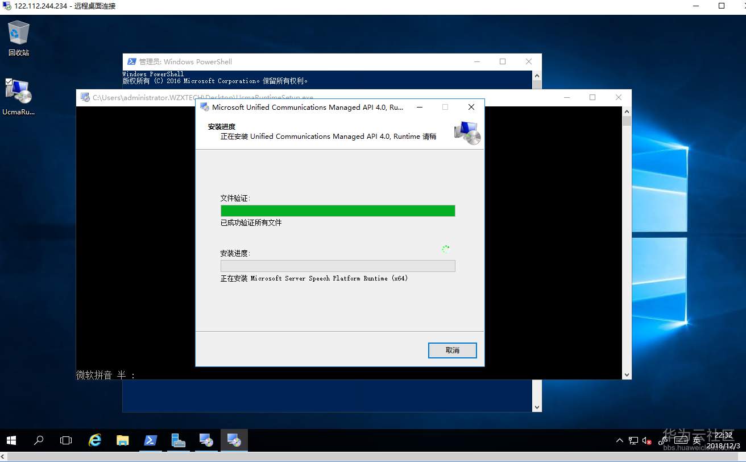Close the Unified Communications Managed API installer dialog
This screenshot has width=746, height=462.
(x=471, y=107)
